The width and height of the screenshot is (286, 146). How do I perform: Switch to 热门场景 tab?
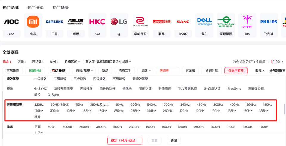(x=61, y=8)
